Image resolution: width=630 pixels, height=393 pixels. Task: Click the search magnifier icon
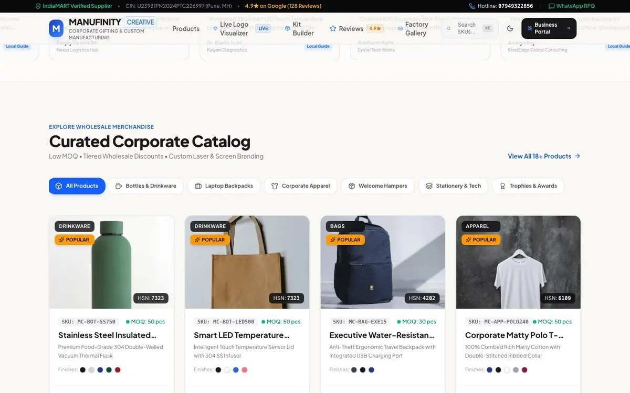(448, 29)
